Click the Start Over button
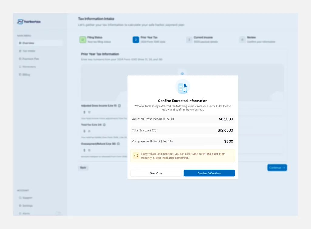311x229 pixels. (x=156, y=173)
